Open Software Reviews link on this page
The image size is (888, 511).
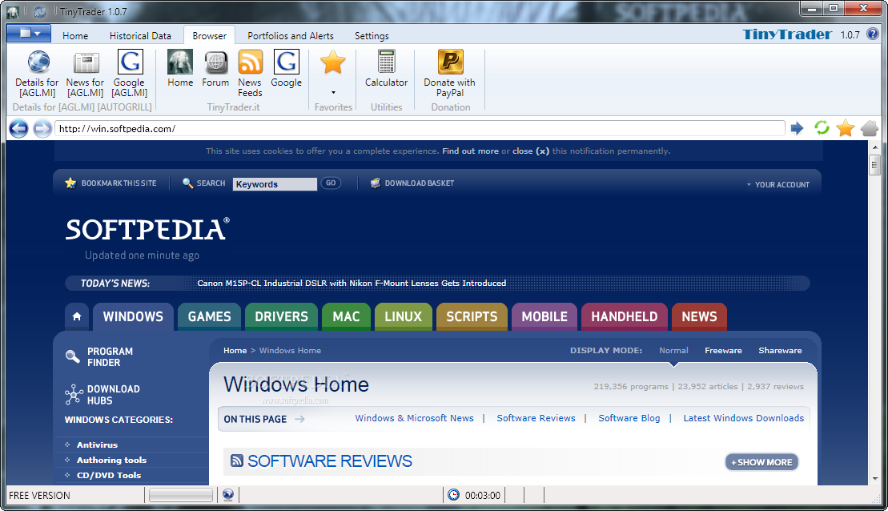click(536, 418)
